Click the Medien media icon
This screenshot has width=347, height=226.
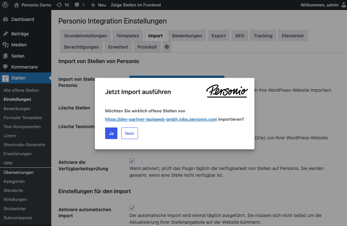[5, 45]
